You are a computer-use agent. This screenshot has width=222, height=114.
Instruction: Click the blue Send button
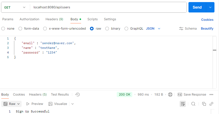(197, 7)
